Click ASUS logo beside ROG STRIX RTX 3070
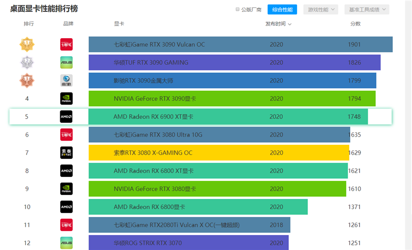The width and height of the screenshot is (412, 250). 66,243
